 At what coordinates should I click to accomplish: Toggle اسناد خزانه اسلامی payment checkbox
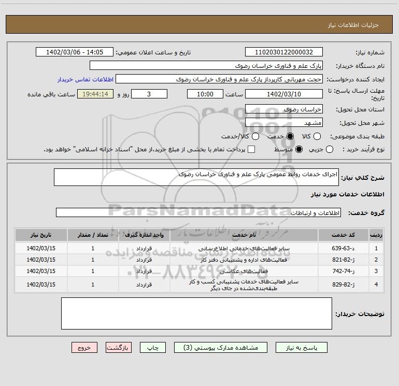click(x=251, y=149)
